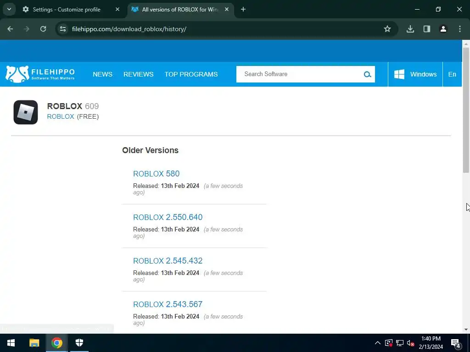Click the scrollbar down arrow

coord(466,330)
